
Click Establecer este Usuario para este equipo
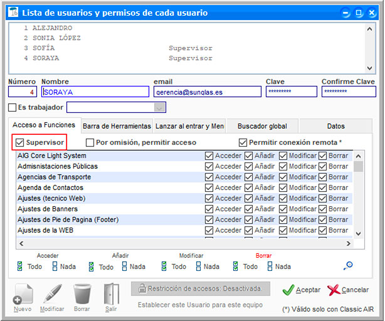point(200,305)
